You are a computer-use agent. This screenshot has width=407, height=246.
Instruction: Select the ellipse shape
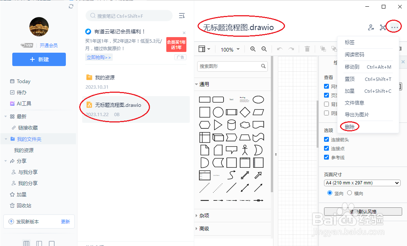pos(258,99)
